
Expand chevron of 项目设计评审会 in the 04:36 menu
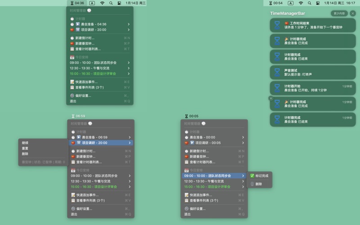(129, 74)
